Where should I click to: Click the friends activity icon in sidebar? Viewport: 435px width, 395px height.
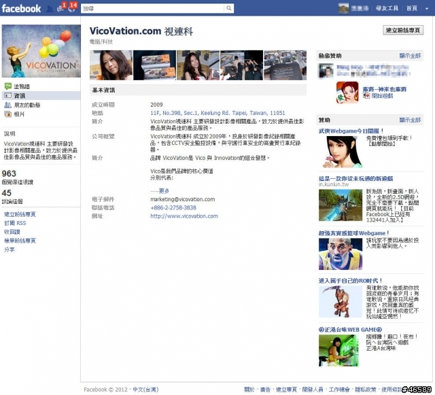(x=7, y=105)
